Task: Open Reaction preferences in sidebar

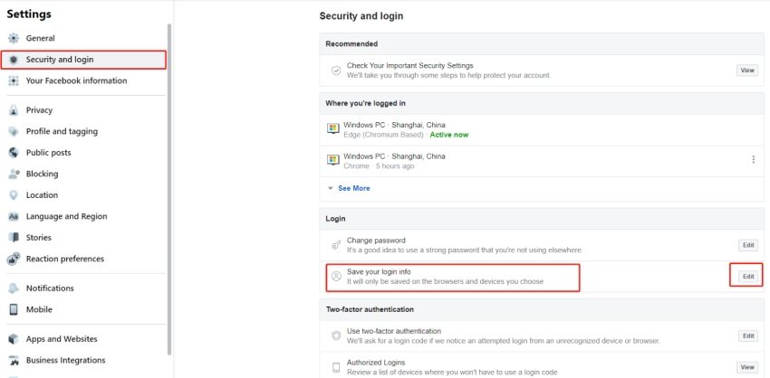Action: click(65, 259)
